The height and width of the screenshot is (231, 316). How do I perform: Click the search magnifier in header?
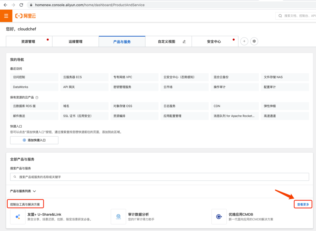280,16
